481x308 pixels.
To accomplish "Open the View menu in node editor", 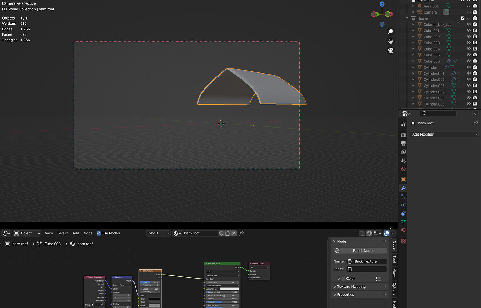I will point(49,233).
